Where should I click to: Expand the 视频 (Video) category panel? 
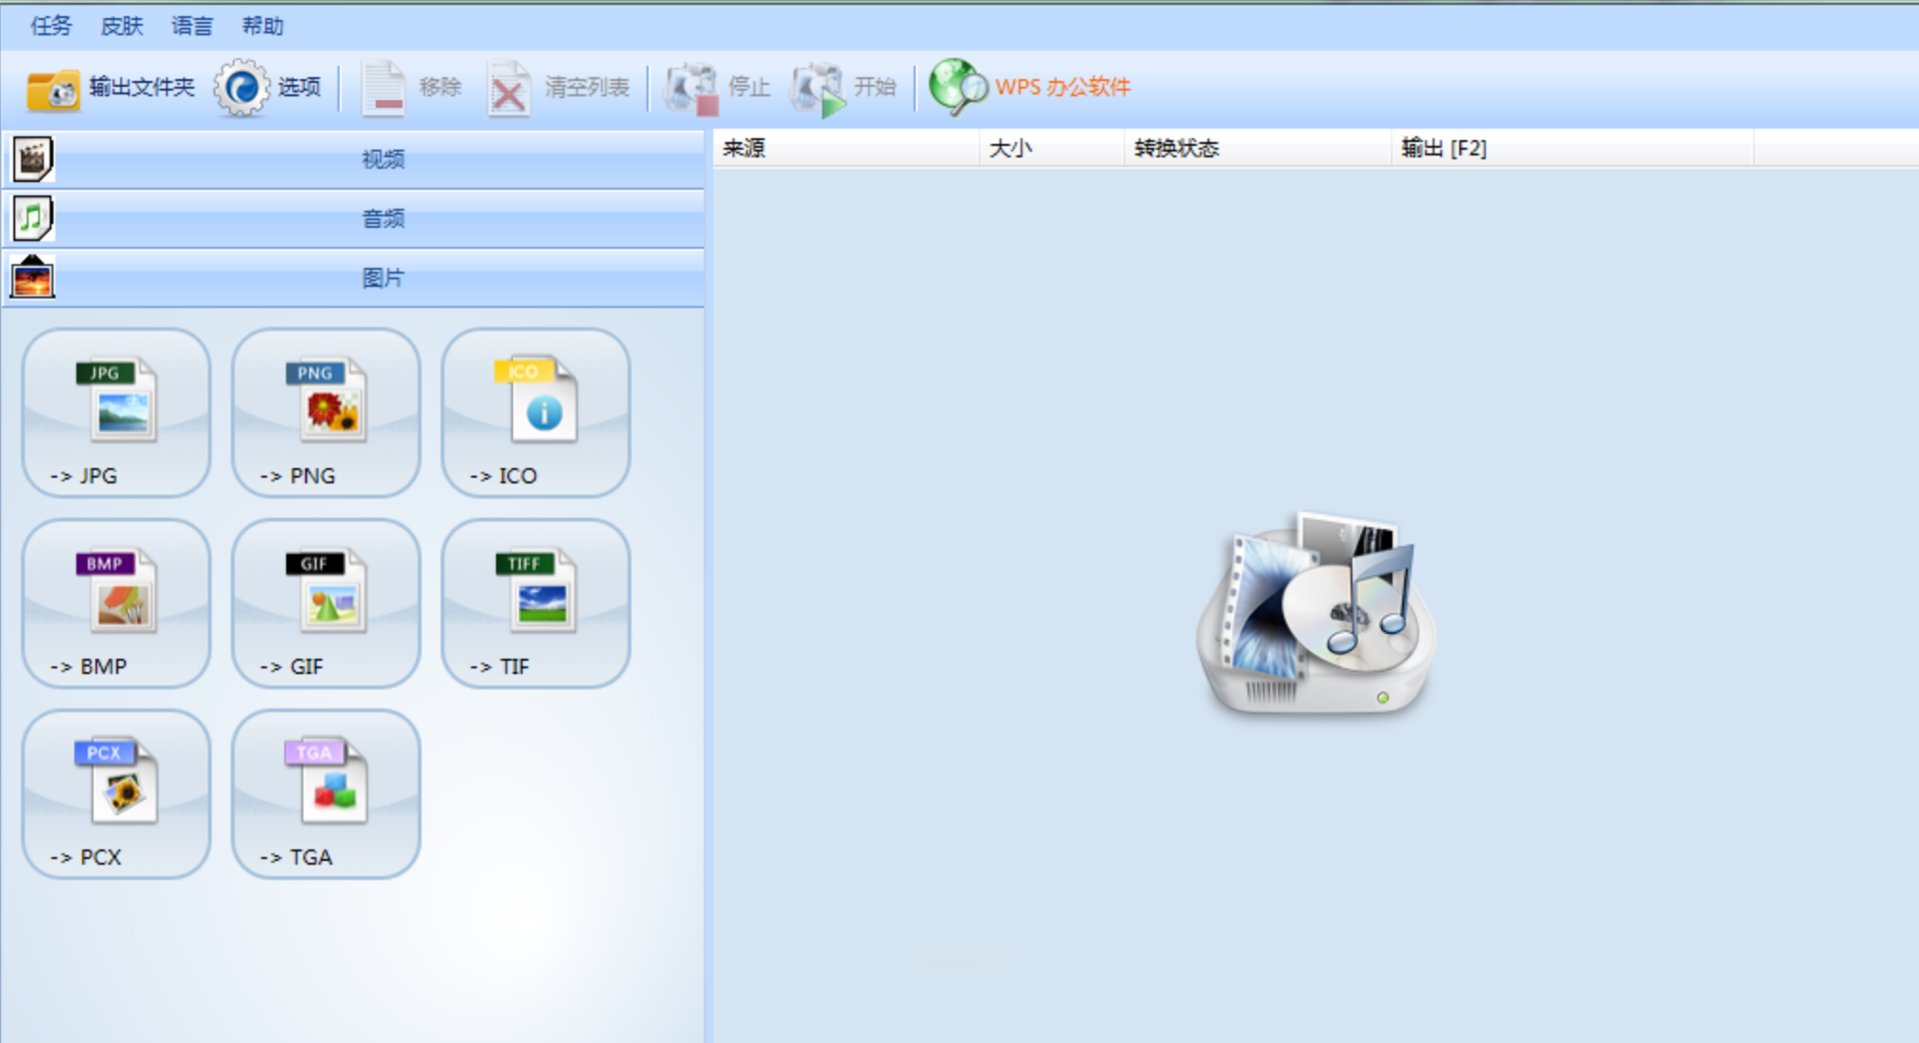click(382, 159)
